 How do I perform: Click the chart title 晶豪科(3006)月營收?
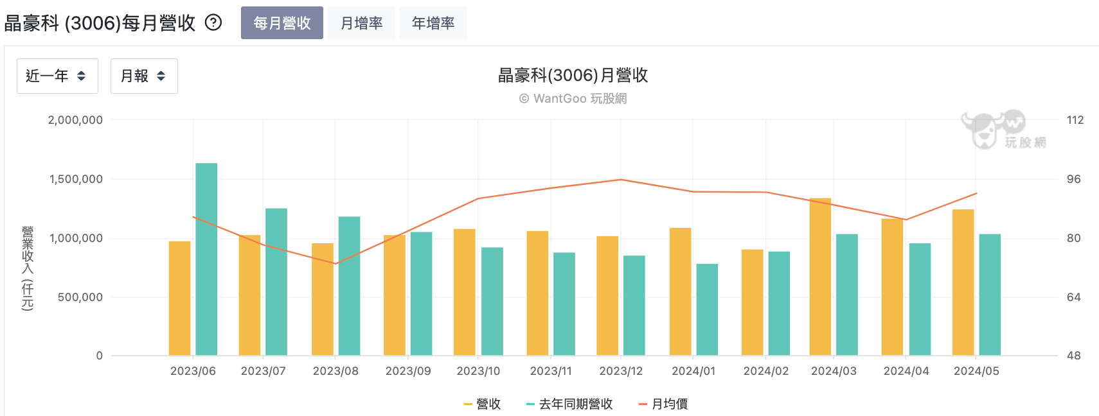(573, 75)
